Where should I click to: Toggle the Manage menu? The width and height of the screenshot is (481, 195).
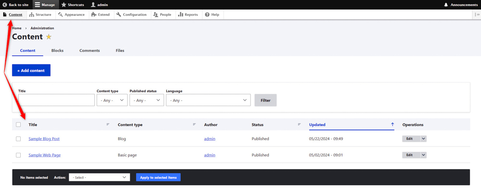[45, 5]
